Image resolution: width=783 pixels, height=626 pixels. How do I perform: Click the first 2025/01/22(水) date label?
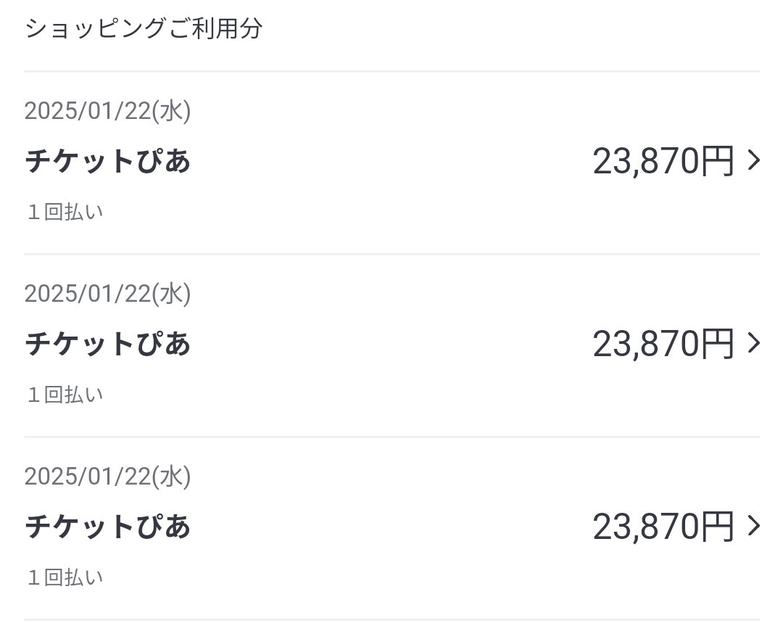click(x=107, y=111)
